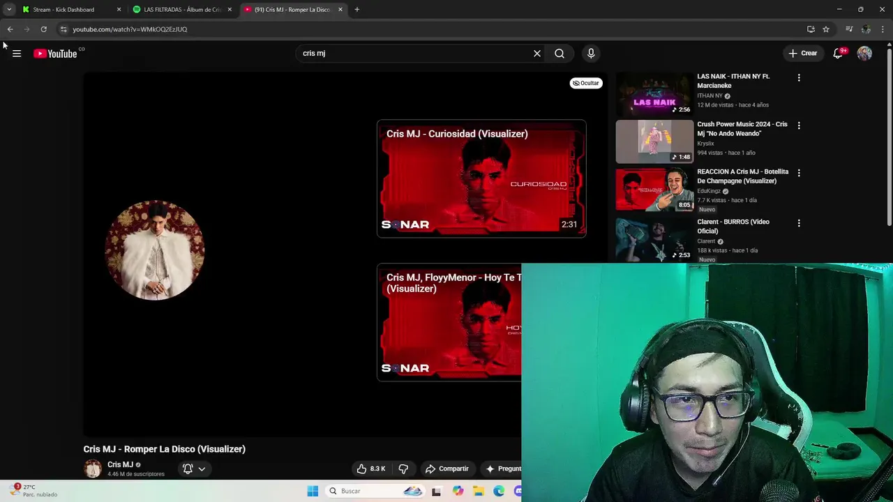Go to the YouTube home logo

click(x=55, y=54)
